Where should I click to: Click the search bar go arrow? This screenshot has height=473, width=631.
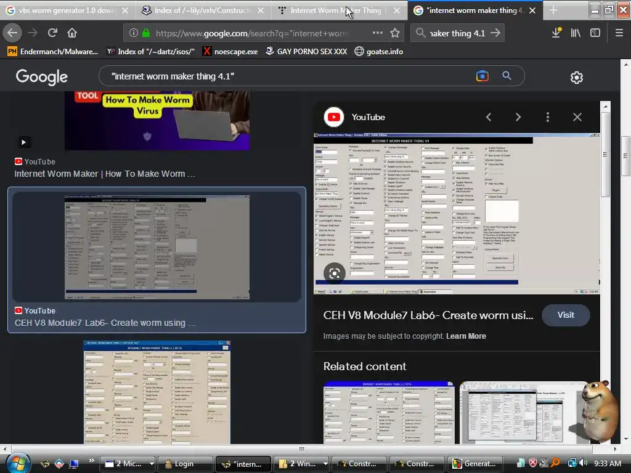click(x=495, y=33)
